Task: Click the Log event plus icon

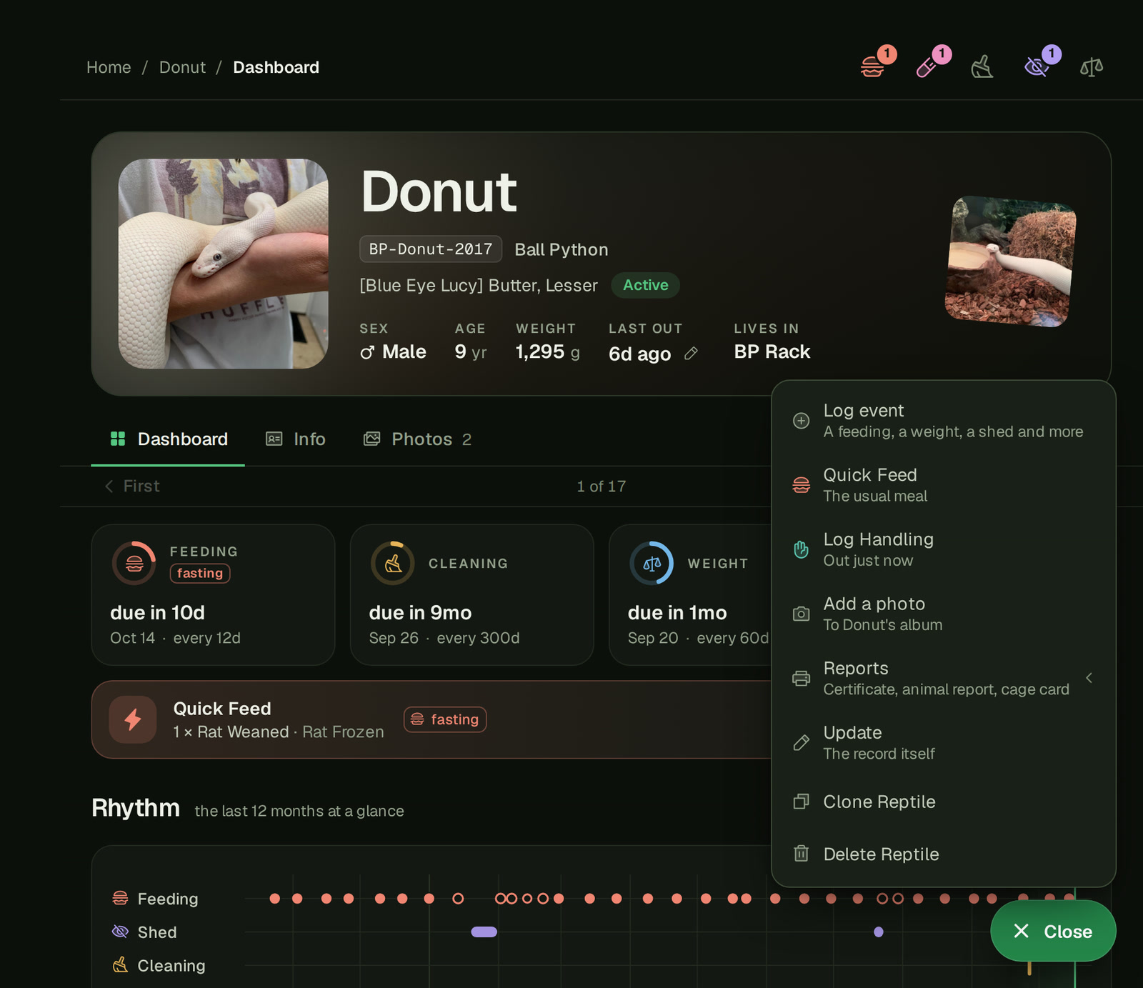Action: [x=802, y=421]
